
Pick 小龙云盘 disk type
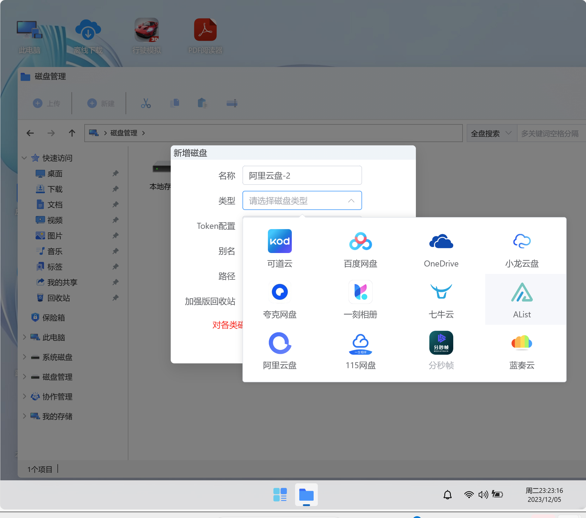point(522,249)
